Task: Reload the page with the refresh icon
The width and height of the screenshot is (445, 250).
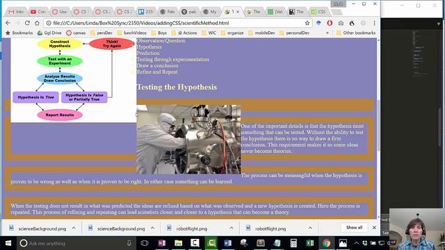Action: [x=27, y=23]
